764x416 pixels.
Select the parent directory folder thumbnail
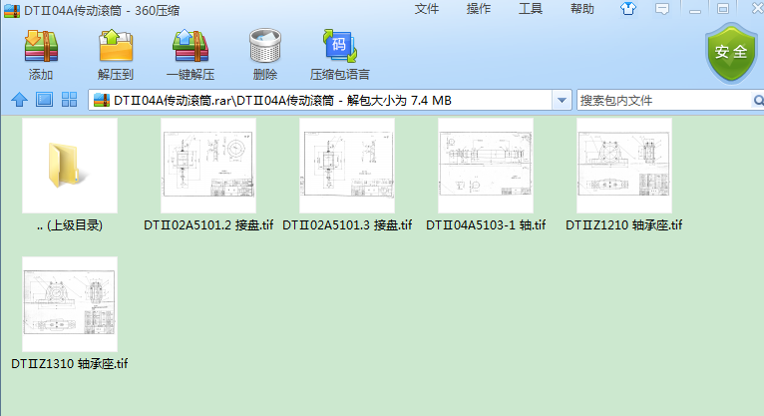point(70,166)
